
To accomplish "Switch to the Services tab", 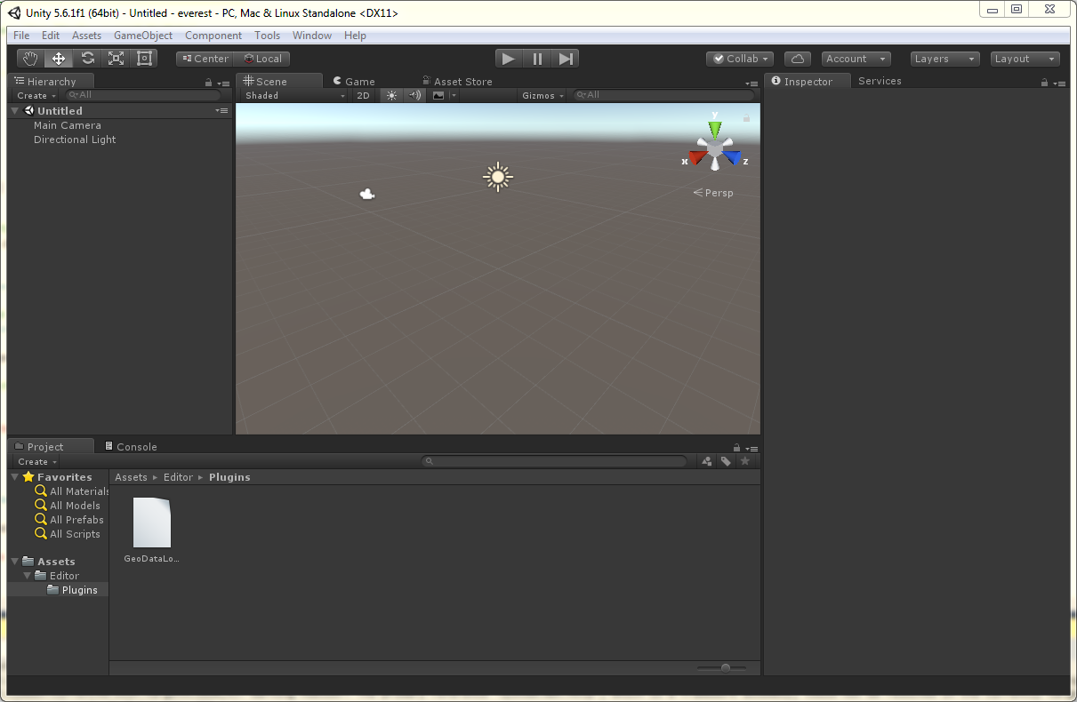I will 880,81.
